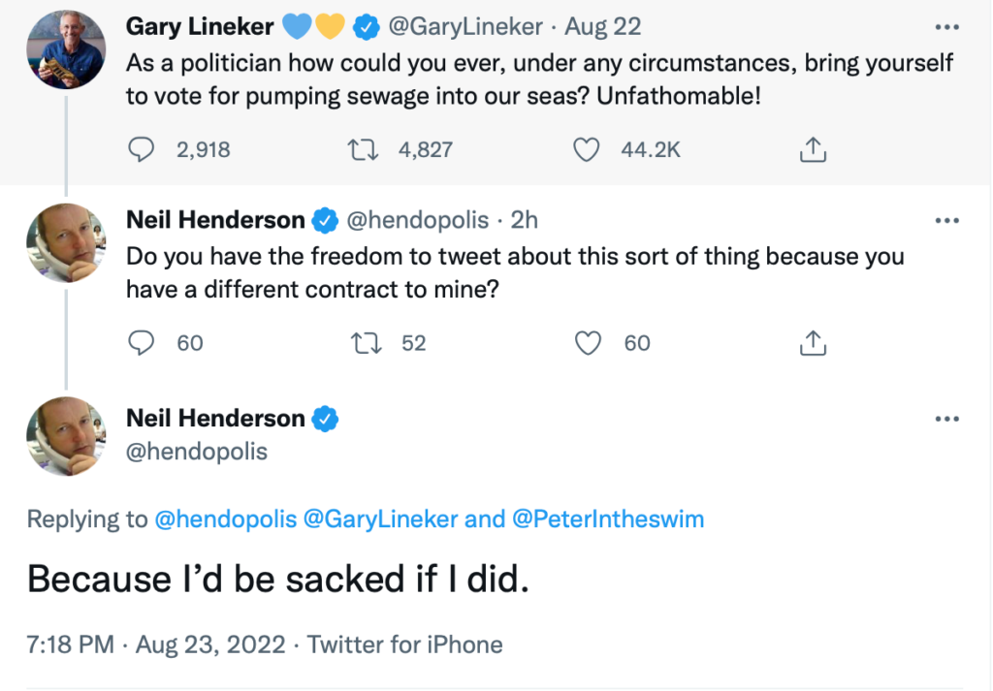This screenshot has height=691, width=993.
Task: Reply to Neil Henderson's contract question tweet
Action: tap(142, 343)
